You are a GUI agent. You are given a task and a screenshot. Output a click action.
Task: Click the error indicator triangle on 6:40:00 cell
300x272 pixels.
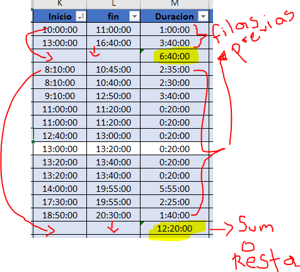[x=142, y=51]
